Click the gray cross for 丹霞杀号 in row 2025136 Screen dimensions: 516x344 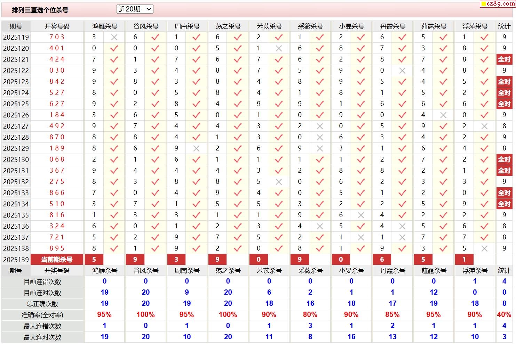pos(402,226)
